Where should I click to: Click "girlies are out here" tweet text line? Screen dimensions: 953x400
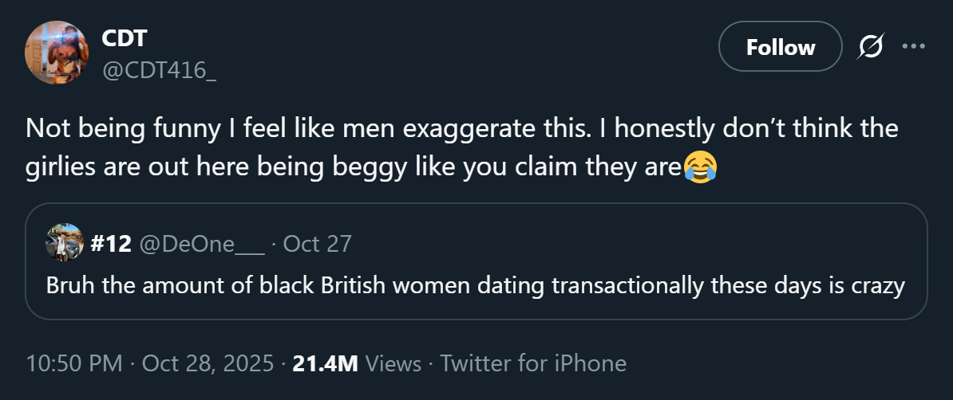pyautogui.click(x=371, y=167)
